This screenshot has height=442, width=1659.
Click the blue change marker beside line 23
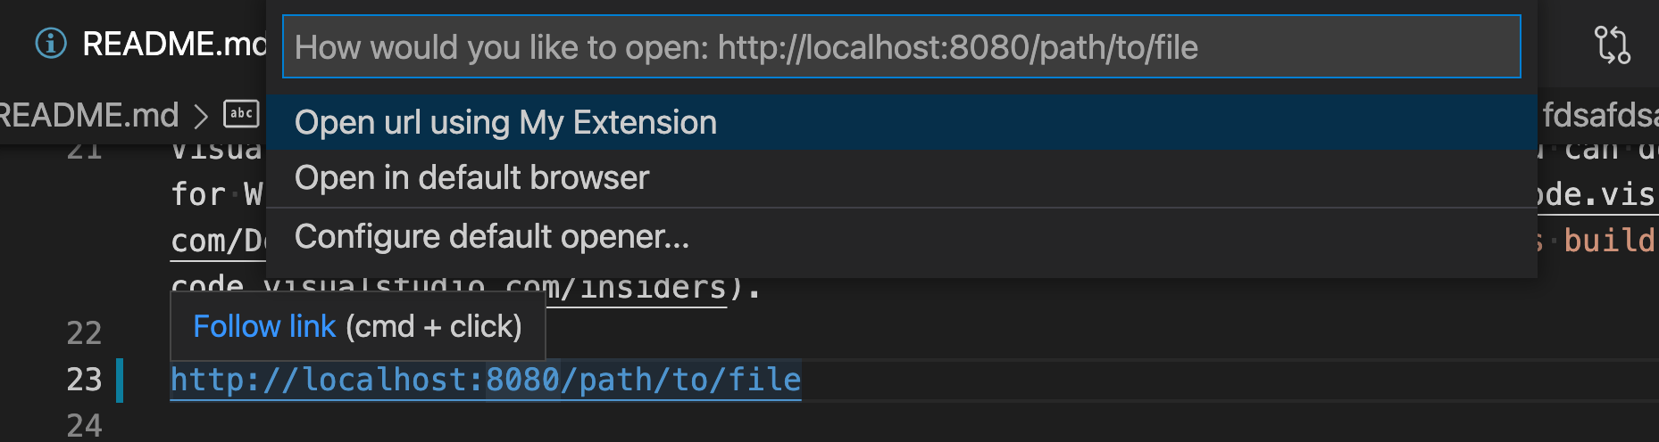click(120, 380)
